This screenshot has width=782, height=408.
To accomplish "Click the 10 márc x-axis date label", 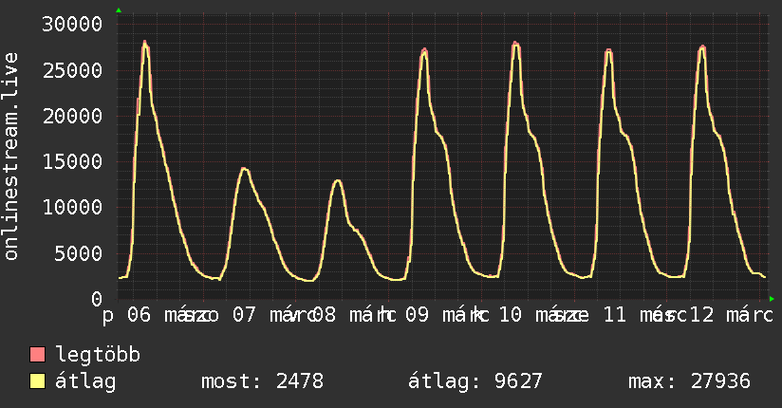I will pos(539,315).
